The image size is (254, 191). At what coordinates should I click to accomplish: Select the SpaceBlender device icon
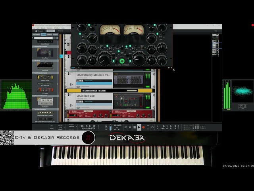[45, 41]
